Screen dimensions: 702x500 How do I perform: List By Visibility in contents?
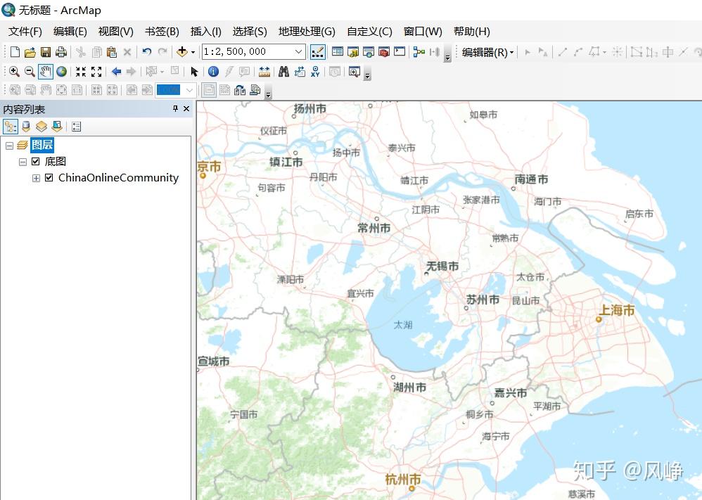pyautogui.click(x=42, y=127)
